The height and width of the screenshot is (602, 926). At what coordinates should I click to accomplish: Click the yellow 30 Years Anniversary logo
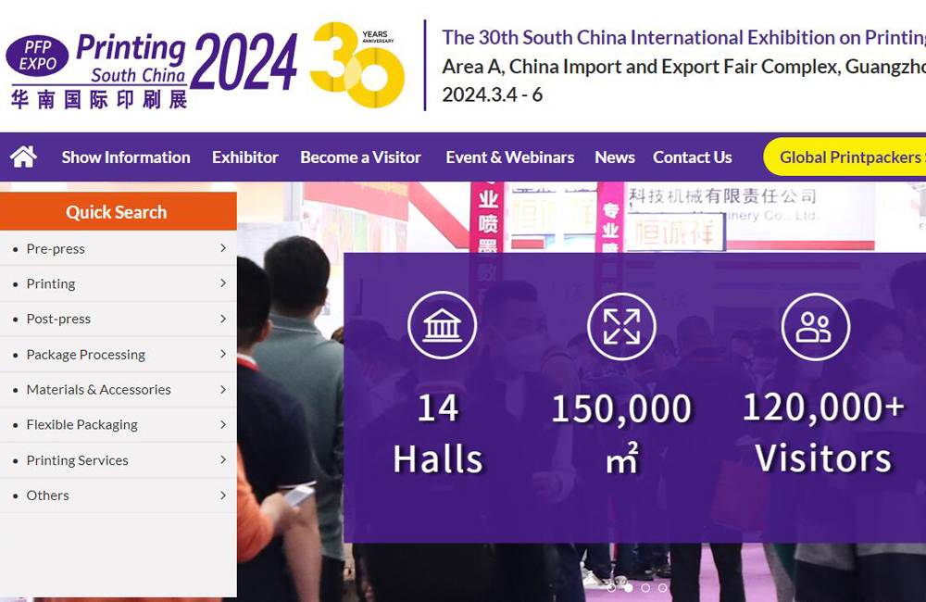[x=357, y=65]
